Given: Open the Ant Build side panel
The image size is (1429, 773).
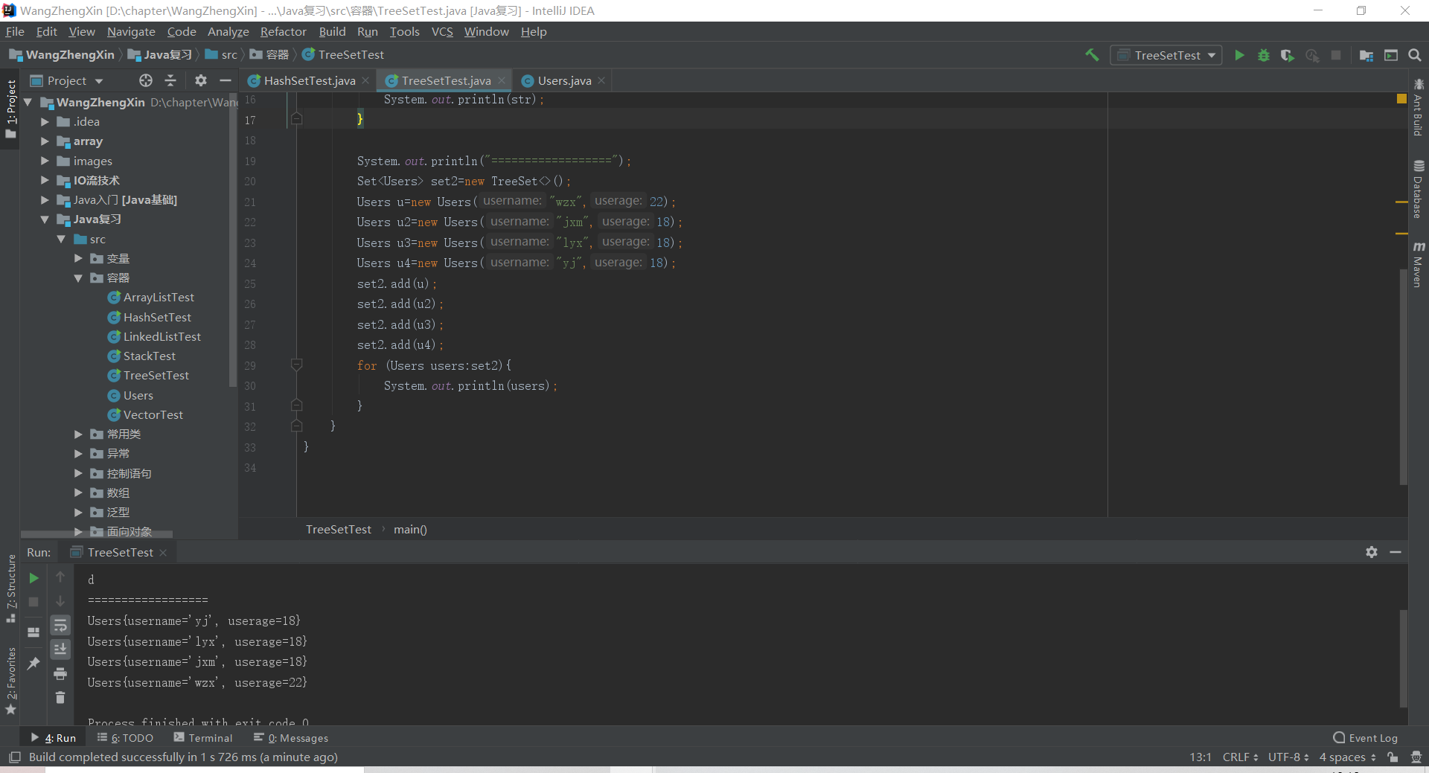Looking at the screenshot, I should click(1419, 108).
